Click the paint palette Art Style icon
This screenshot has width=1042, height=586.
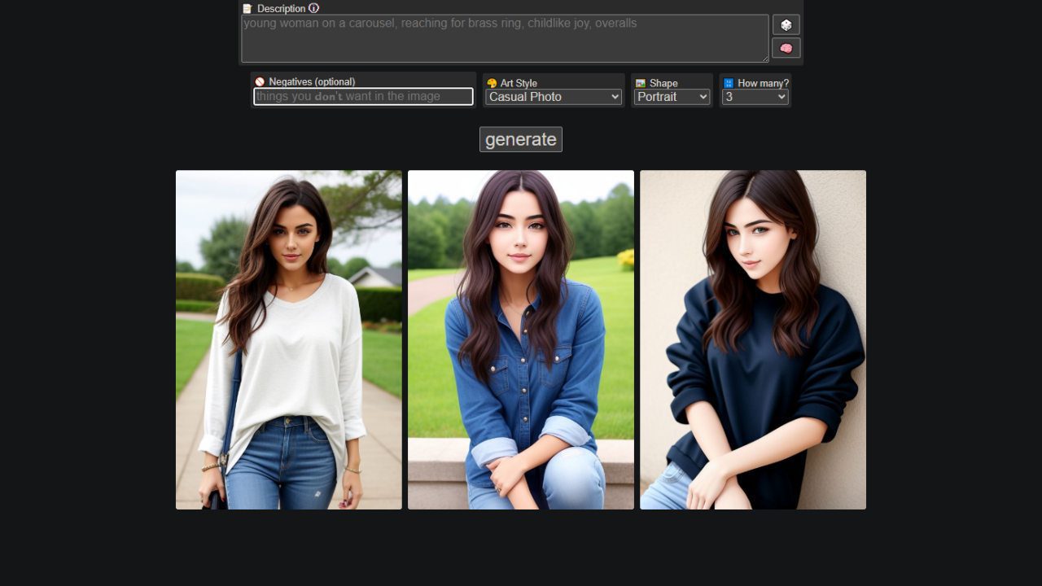pos(492,83)
